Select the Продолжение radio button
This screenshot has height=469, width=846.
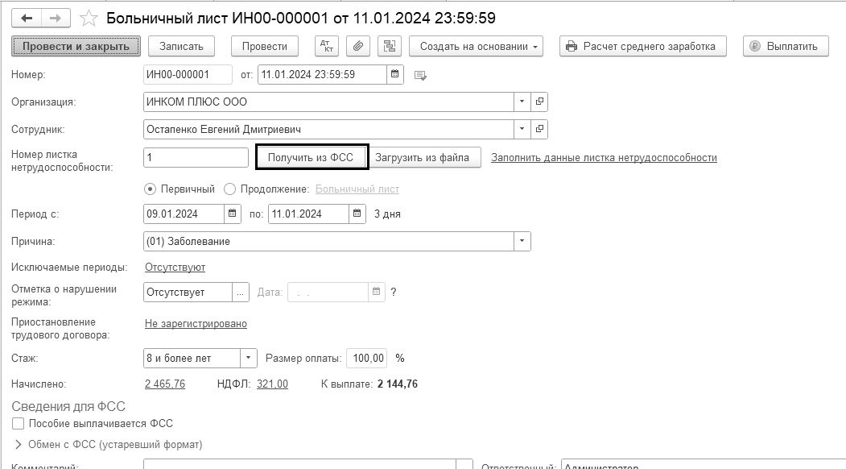[230, 189]
